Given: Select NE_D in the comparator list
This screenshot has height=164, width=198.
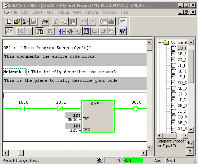Looking at the screenshot, I should [182, 88].
